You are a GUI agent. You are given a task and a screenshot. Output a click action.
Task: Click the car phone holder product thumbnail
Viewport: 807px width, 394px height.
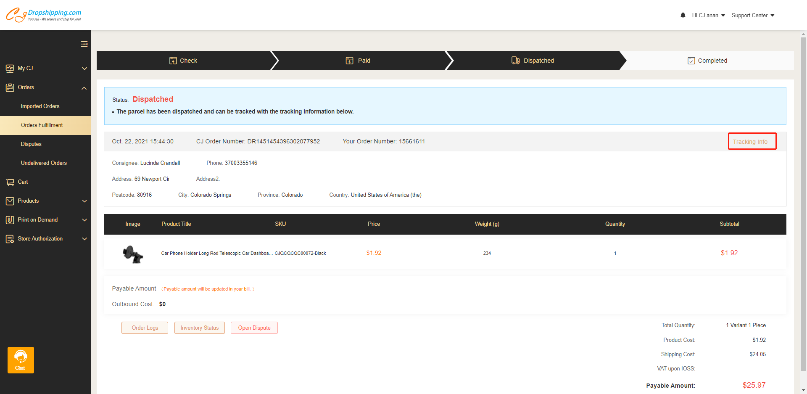(x=133, y=254)
